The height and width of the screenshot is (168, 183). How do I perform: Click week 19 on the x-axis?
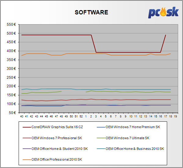(x=176, y=116)
